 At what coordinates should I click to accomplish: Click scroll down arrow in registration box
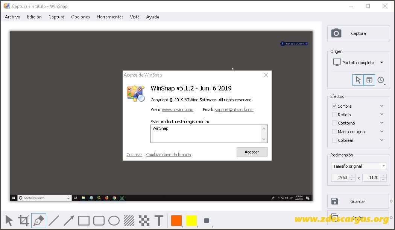click(264, 139)
